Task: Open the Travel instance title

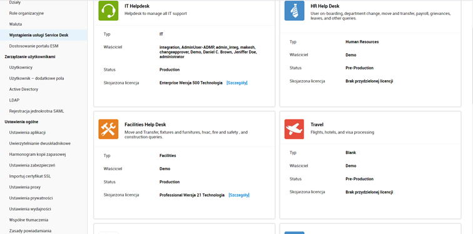Action: (317, 125)
